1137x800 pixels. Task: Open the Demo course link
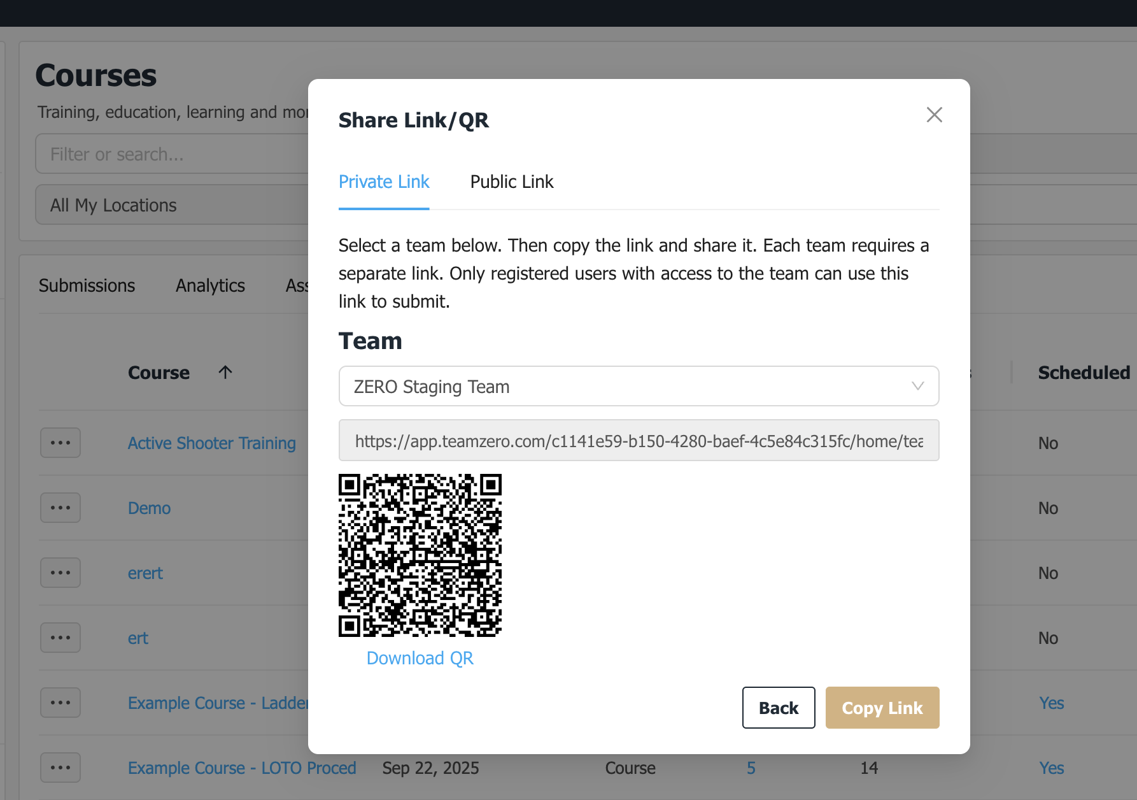pos(149,508)
